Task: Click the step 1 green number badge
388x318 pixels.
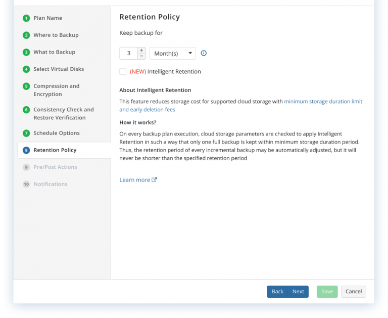Action: (26, 18)
